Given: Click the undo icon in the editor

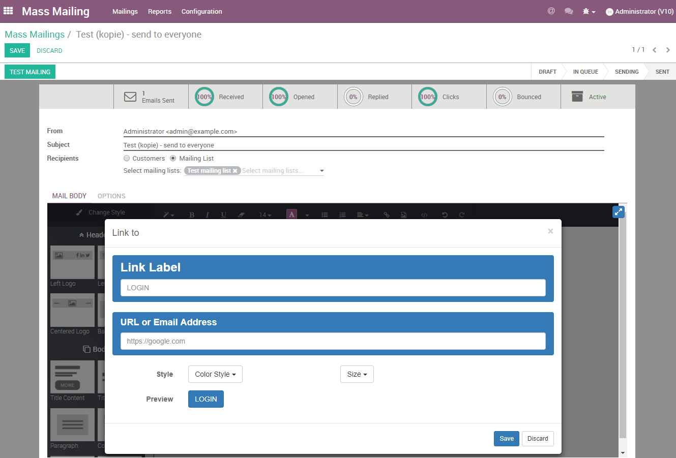Looking at the screenshot, I should 444,215.
